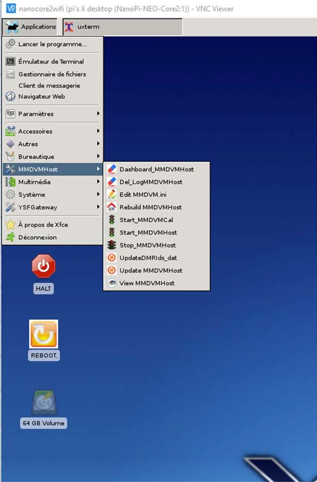
Task: Select Edit MMDVM.ini
Action: point(156,195)
